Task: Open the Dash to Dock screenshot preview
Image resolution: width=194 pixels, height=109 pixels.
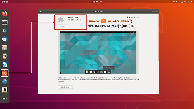Action: pos(98,52)
